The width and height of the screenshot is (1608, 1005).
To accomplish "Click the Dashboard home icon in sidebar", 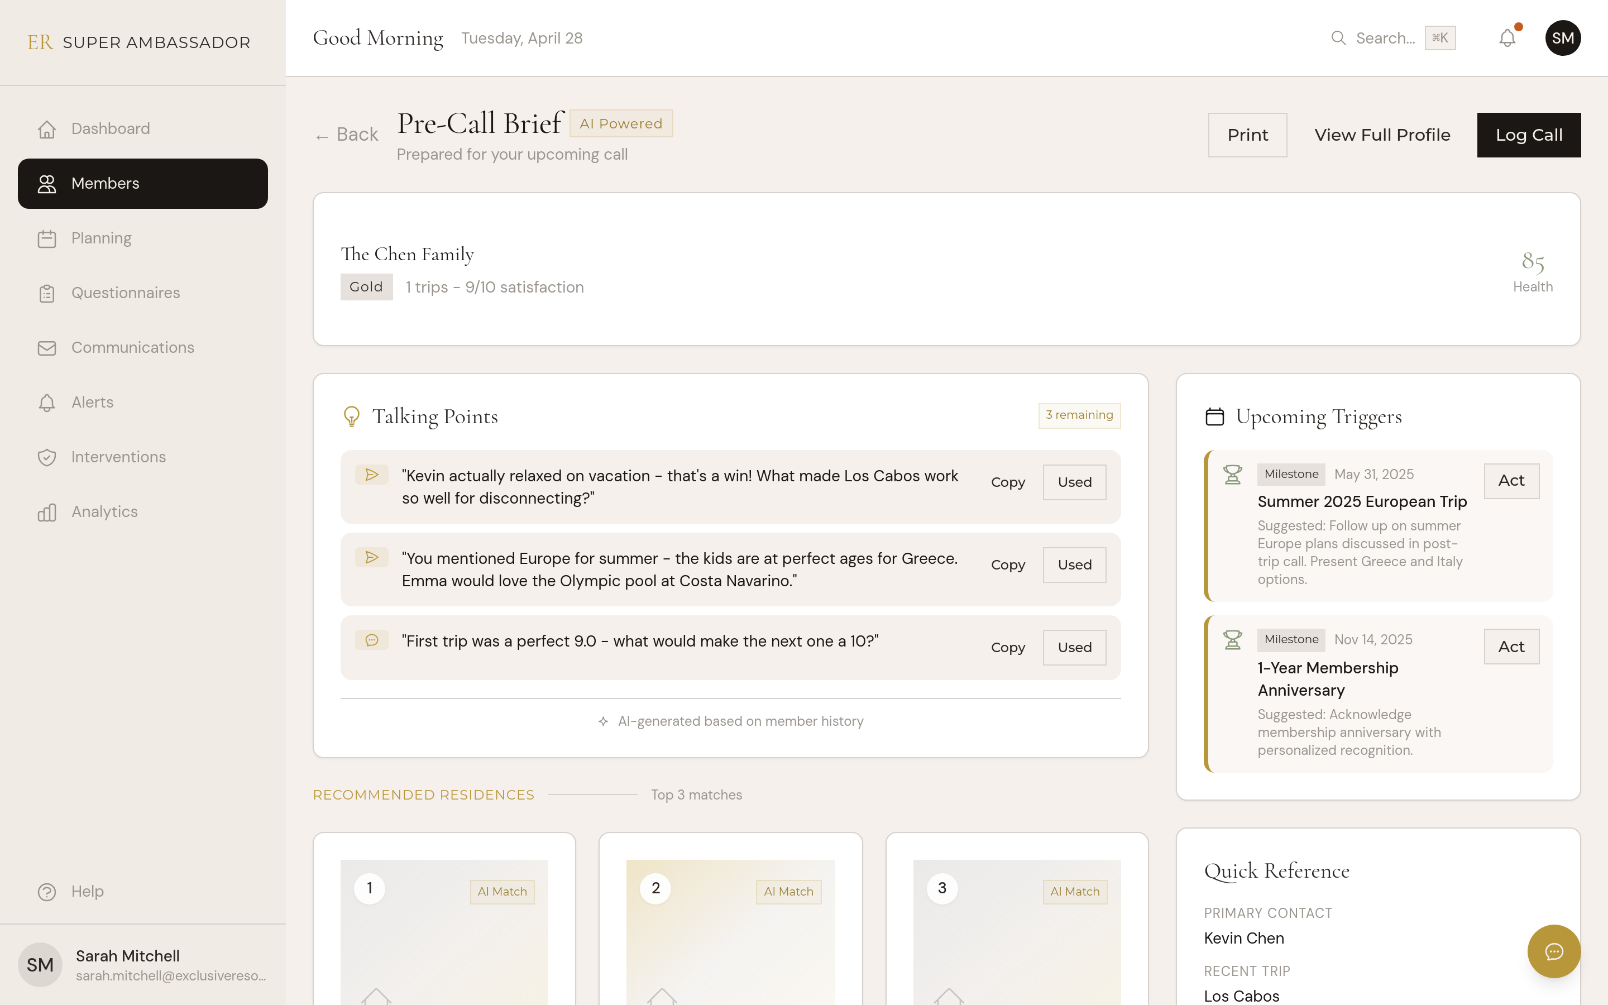I will click(x=46, y=129).
